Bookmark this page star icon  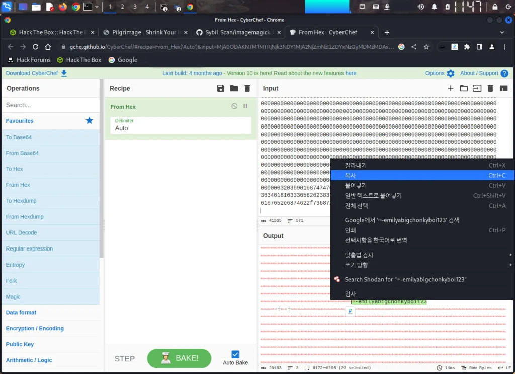(426, 47)
